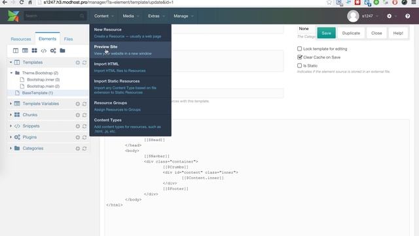The width and height of the screenshot is (419, 236).
Task: Click add icon in Chunks row
Action: coord(78,115)
